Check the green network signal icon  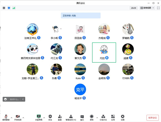(x=14, y=8)
